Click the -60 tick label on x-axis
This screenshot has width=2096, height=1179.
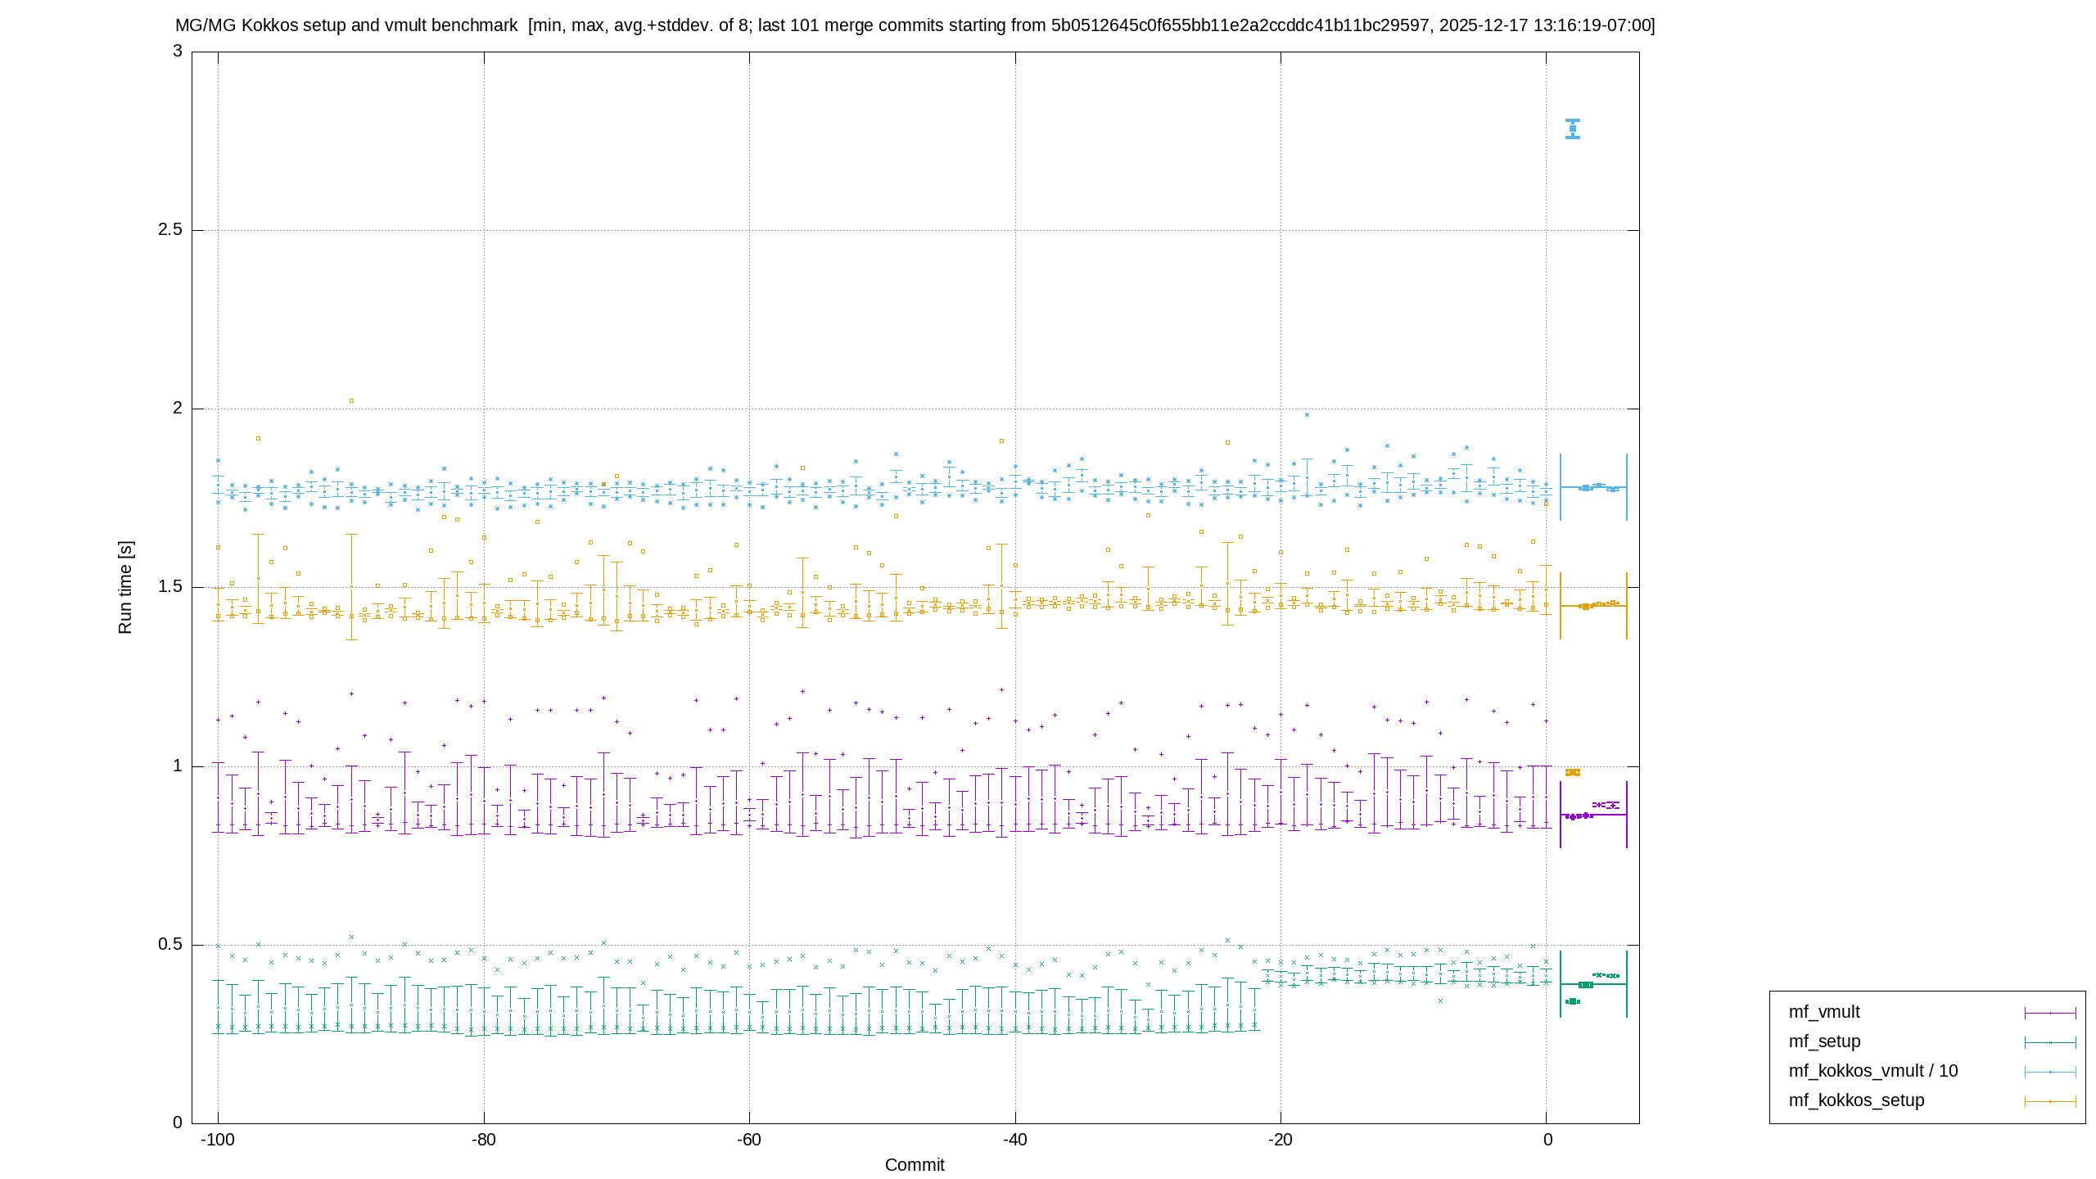click(749, 1140)
